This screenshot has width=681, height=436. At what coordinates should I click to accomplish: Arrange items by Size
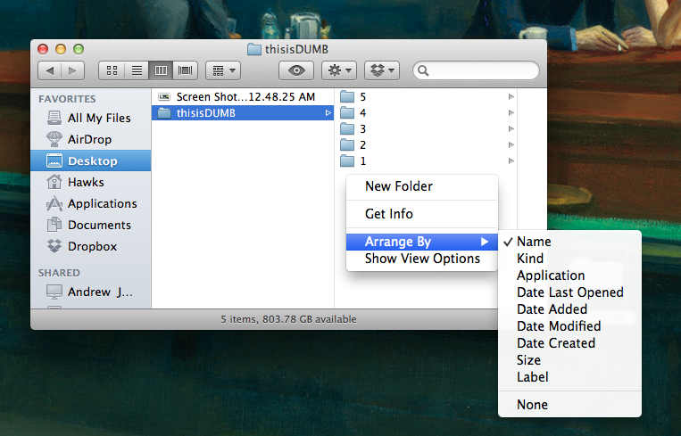point(569,359)
